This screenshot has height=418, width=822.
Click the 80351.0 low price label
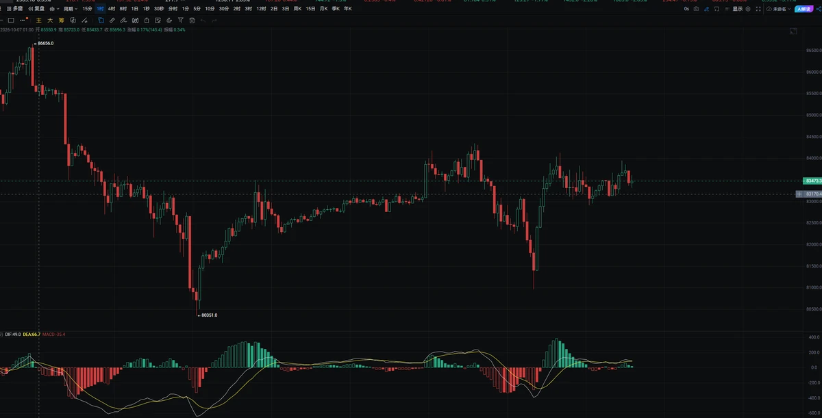point(209,315)
